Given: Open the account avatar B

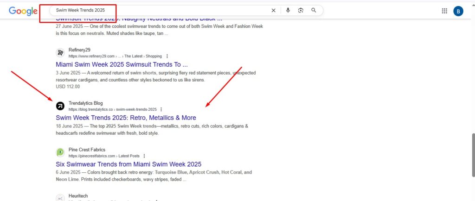Looking at the screenshot, I should 458,11.
